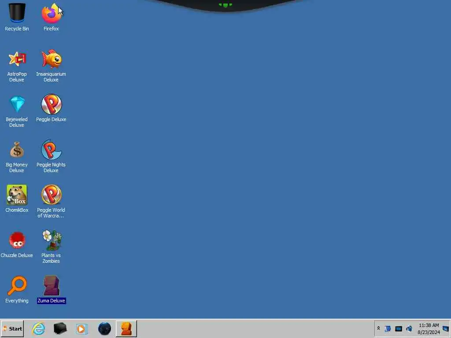Open the volume speaker tray icon
Screen dimensions: 451x338
[409, 328]
